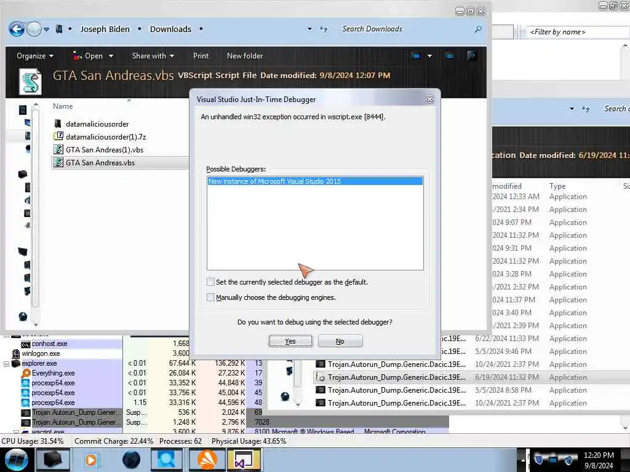Image resolution: width=630 pixels, height=472 pixels.
Task: Refresh the background explorer window
Action: click(x=586, y=109)
